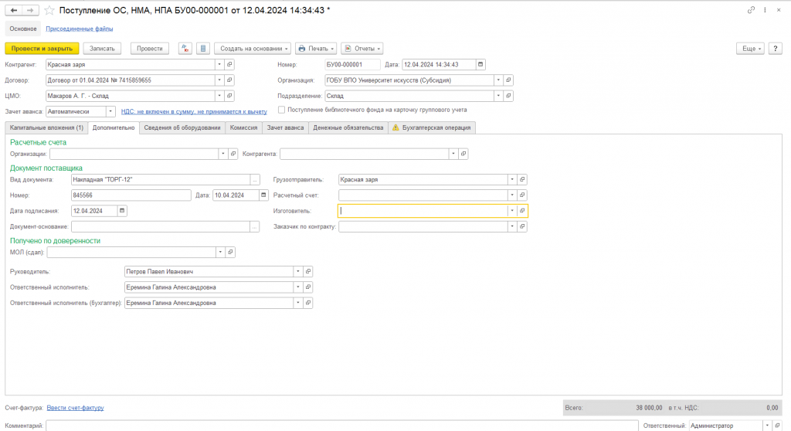Expand the Организация dropdown arrow
This screenshot has width=791, height=431.
[498, 80]
